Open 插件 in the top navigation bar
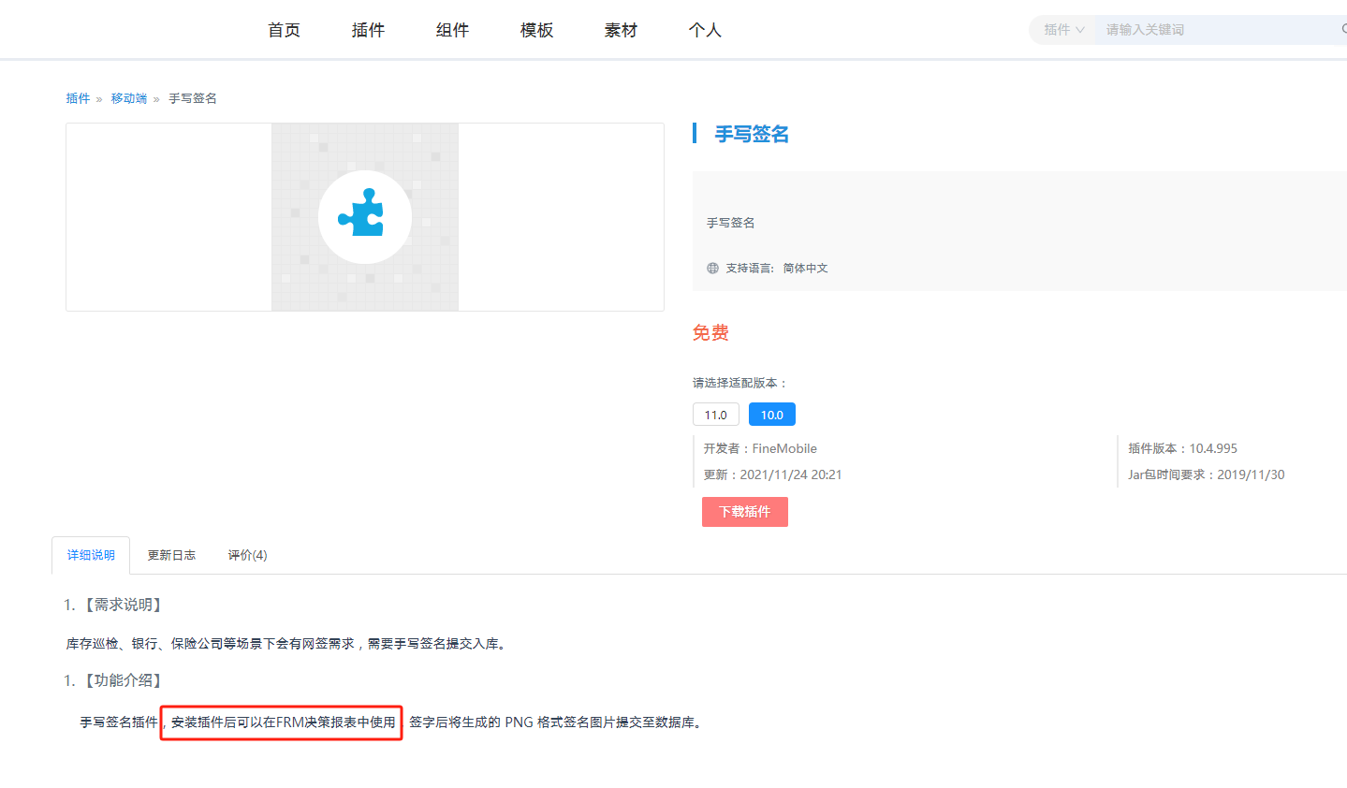The height and width of the screenshot is (788, 1347). [368, 30]
